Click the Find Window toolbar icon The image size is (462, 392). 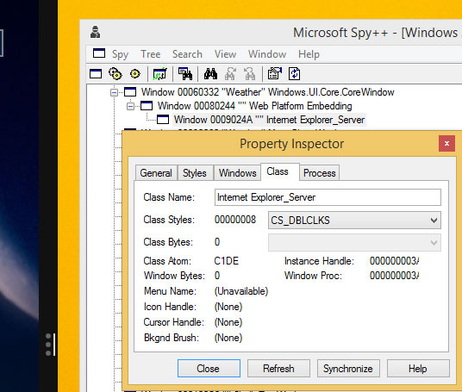click(x=185, y=73)
